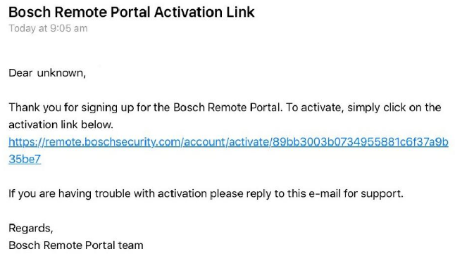This screenshot has width=455, height=263.
Task: Click the "account" segment in the URL
Action: 204,142
